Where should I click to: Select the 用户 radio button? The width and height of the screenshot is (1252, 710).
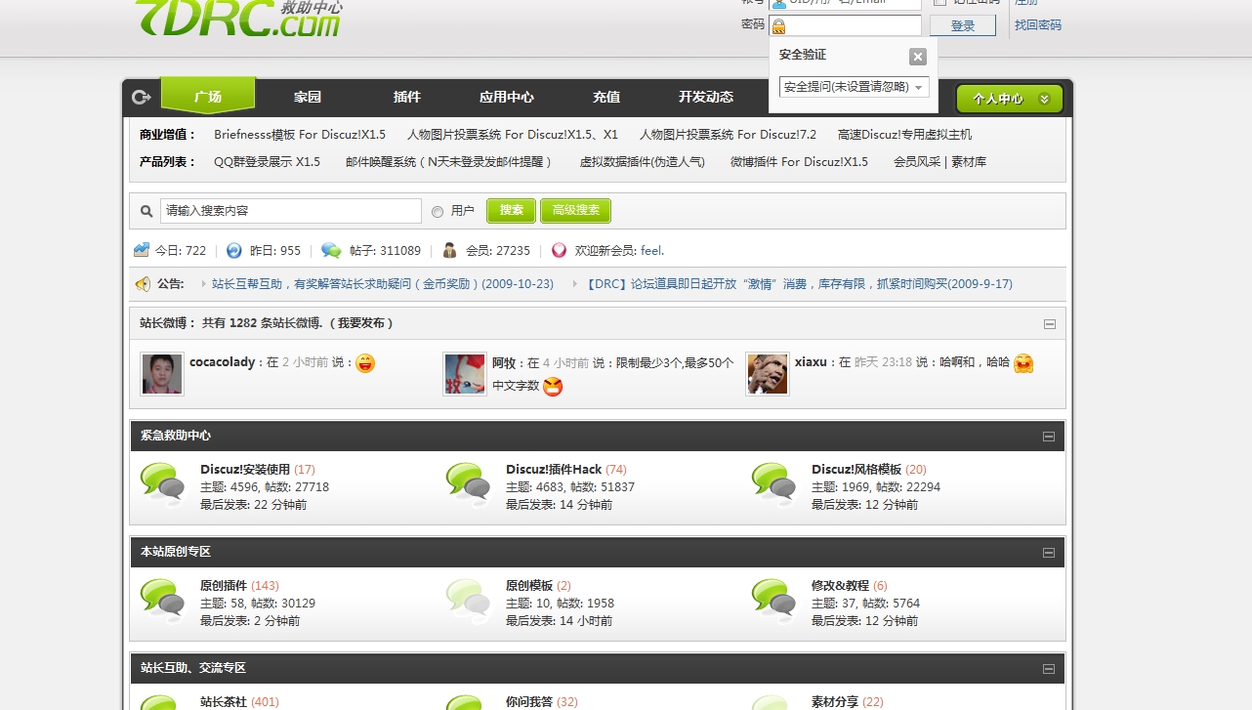click(438, 212)
